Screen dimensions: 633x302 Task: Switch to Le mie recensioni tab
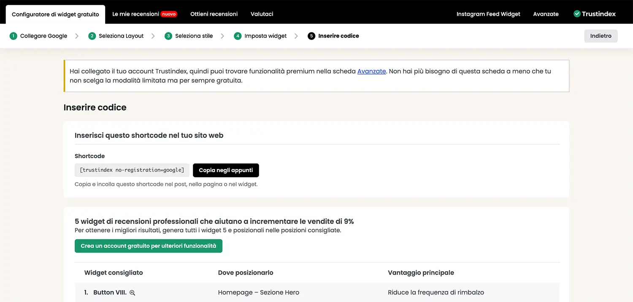point(135,14)
